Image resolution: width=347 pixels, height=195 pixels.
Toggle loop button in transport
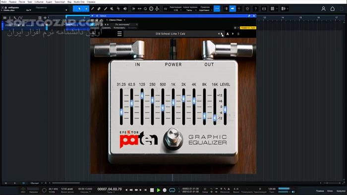(x=172, y=190)
